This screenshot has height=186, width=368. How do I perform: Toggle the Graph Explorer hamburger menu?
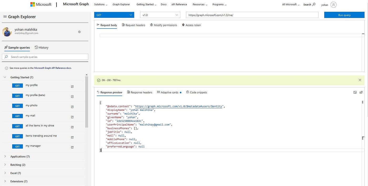(5, 17)
